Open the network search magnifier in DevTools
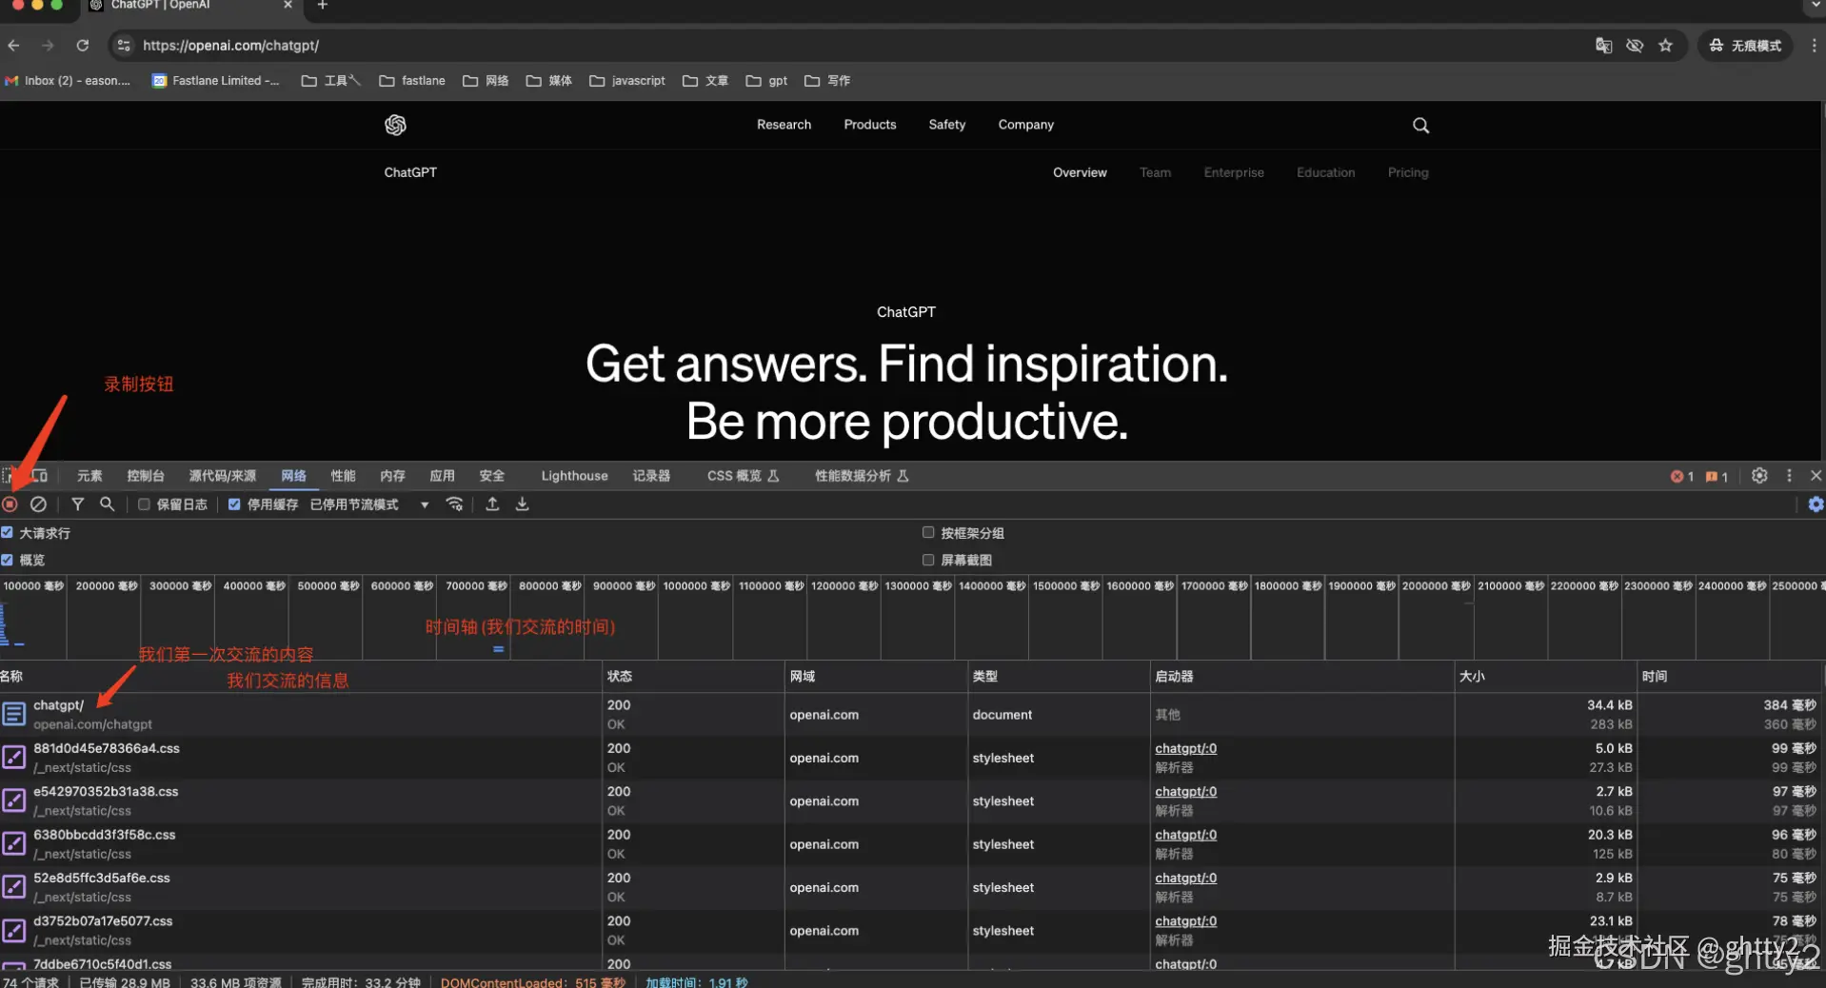The width and height of the screenshot is (1826, 988). pos(108,504)
